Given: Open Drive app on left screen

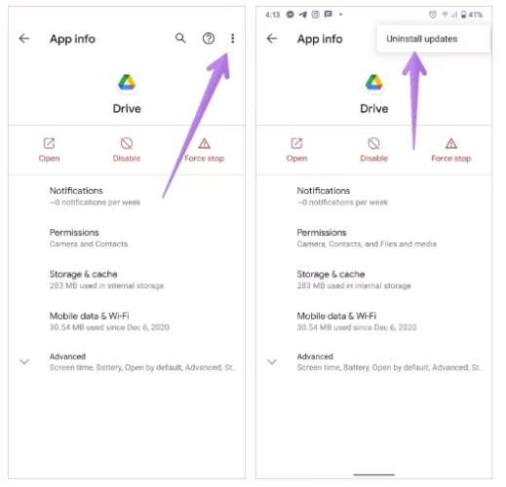Looking at the screenshot, I should [49, 150].
